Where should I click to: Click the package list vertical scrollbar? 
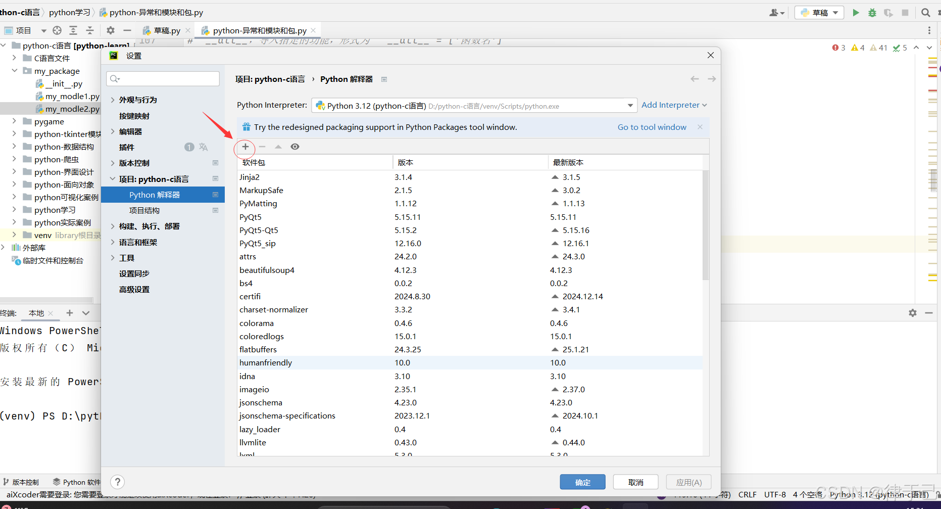(706, 225)
